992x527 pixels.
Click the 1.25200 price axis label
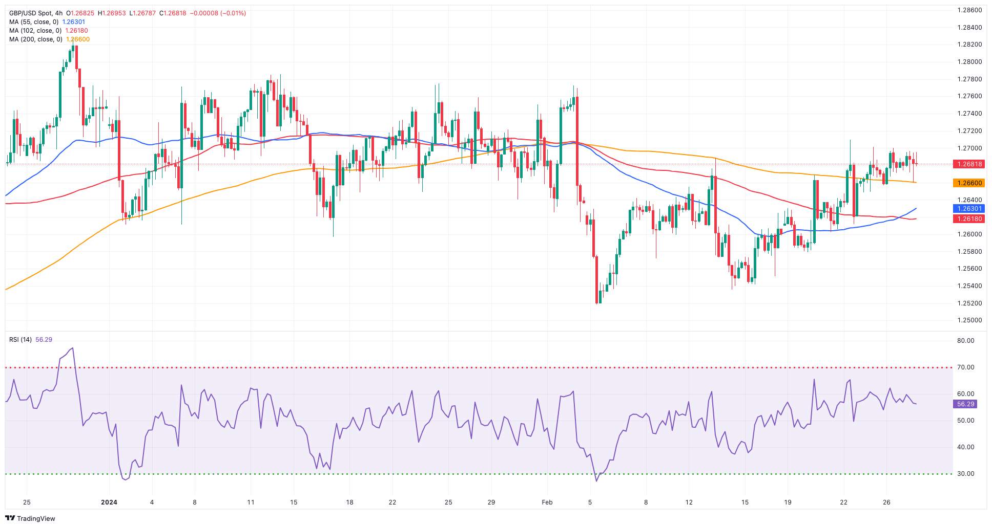(969, 303)
